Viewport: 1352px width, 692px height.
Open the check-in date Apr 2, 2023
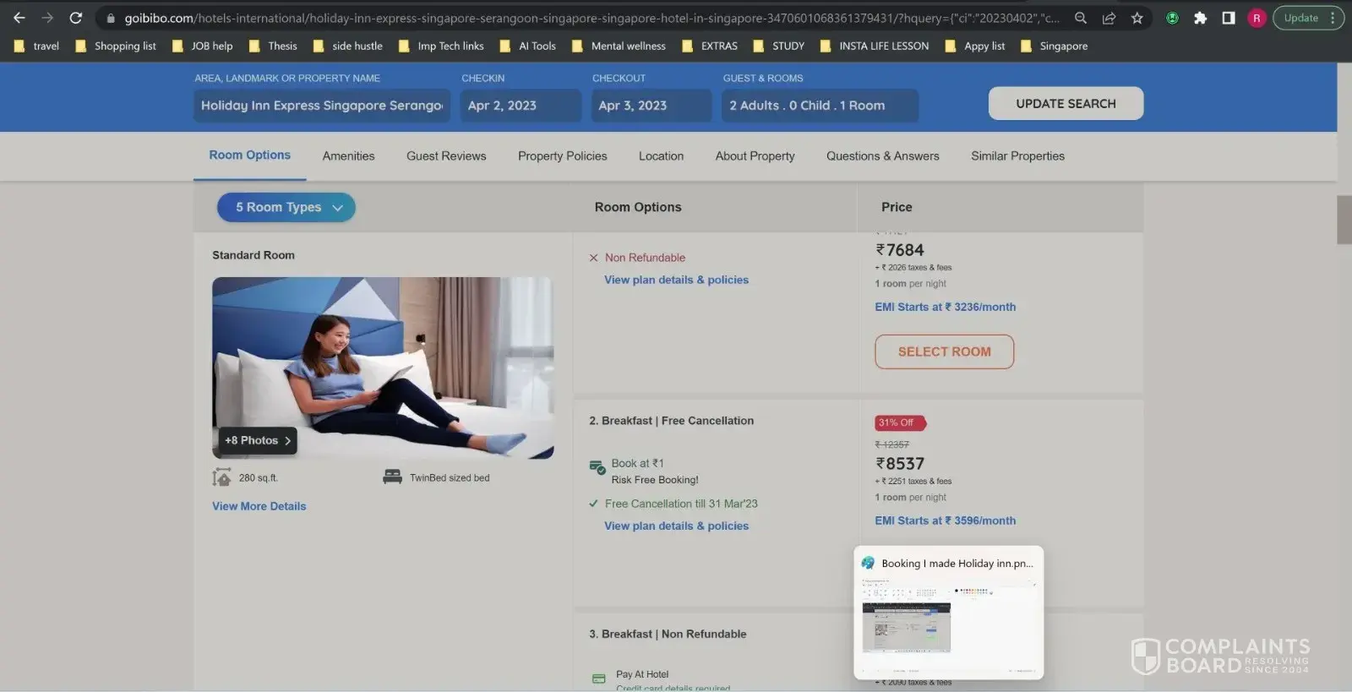tap(520, 106)
